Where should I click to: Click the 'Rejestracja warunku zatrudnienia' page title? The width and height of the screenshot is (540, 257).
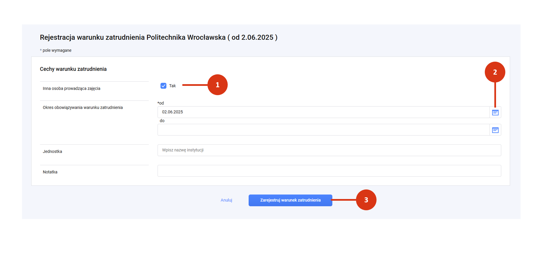pos(159,37)
